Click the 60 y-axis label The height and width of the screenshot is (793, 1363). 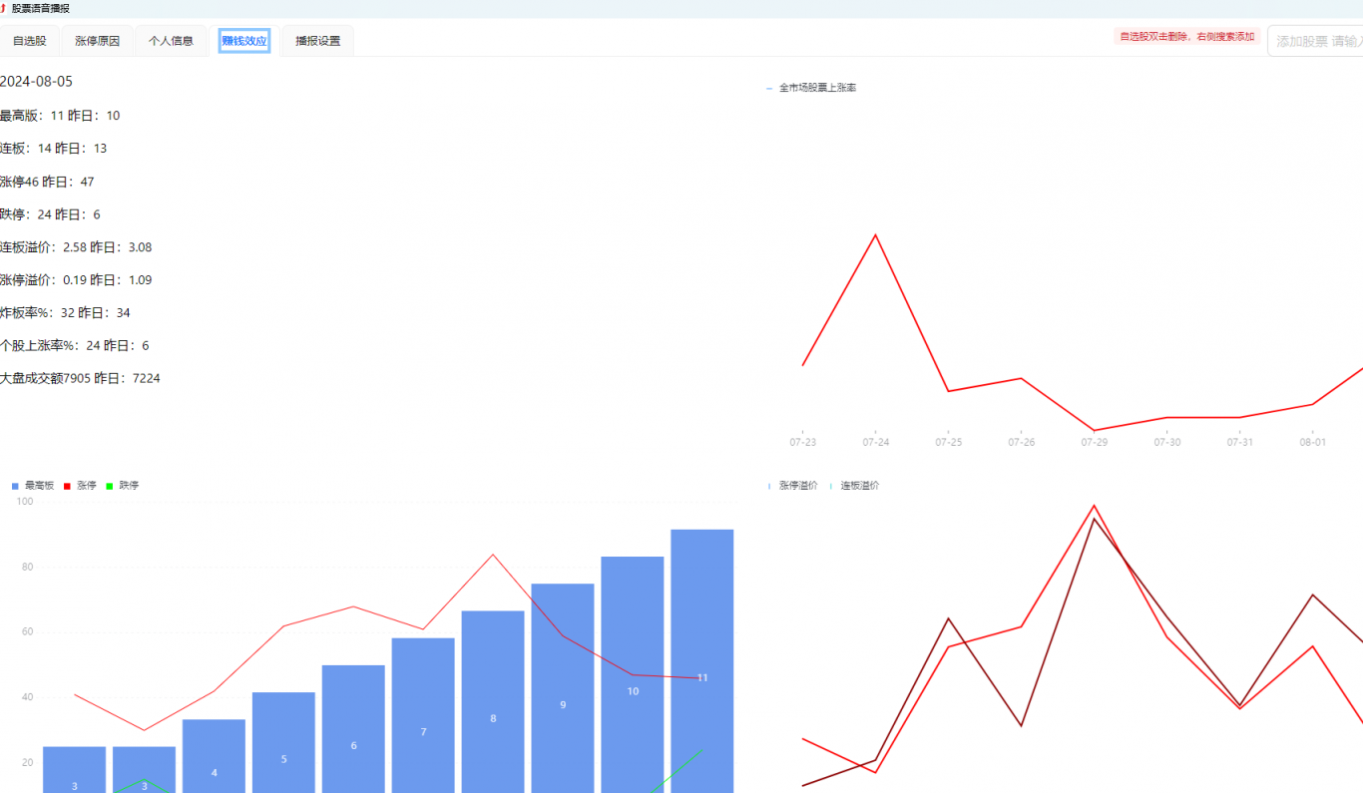(x=28, y=632)
